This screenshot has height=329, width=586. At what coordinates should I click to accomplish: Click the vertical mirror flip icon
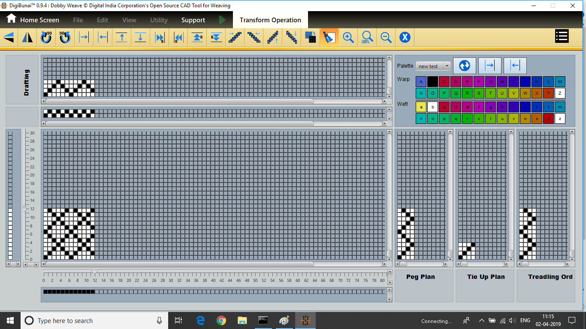coord(27,38)
